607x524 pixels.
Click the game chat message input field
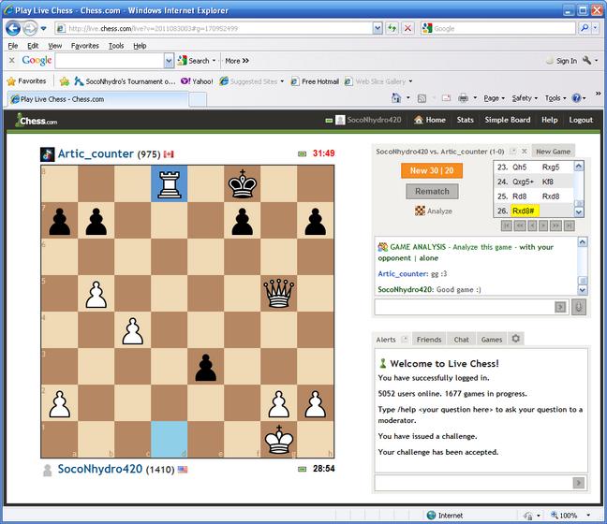pos(466,307)
